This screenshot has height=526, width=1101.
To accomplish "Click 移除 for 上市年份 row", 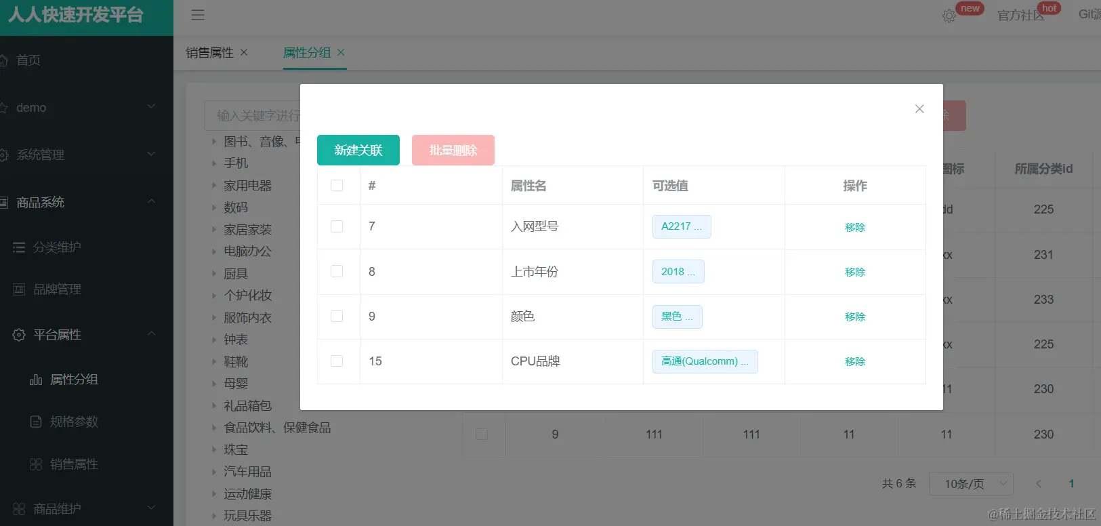I will click(855, 272).
